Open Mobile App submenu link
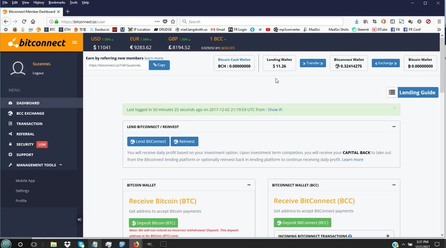 (26, 180)
